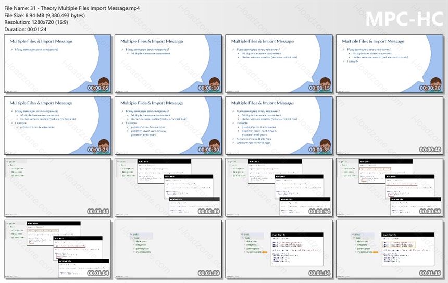
Task: Click the slide title in the 00:00:20 thumbnail
Action: pyautogui.click(x=373, y=41)
